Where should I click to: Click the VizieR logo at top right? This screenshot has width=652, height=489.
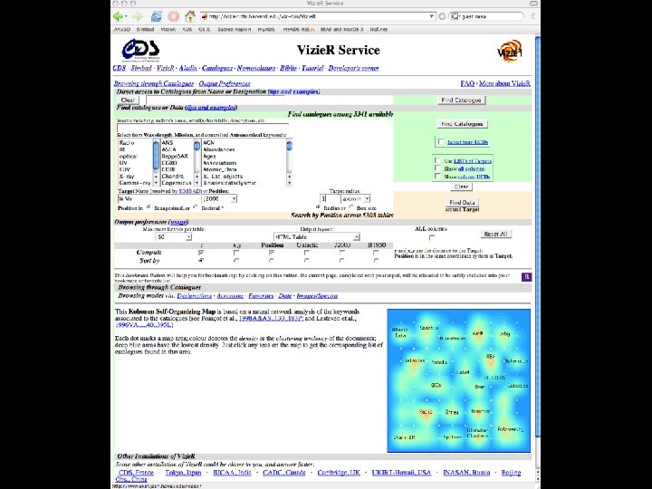click(x=510, y=51)
